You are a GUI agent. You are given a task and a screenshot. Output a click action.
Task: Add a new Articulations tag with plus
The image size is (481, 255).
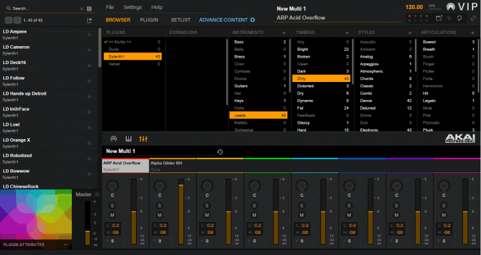tap(473, 33)
